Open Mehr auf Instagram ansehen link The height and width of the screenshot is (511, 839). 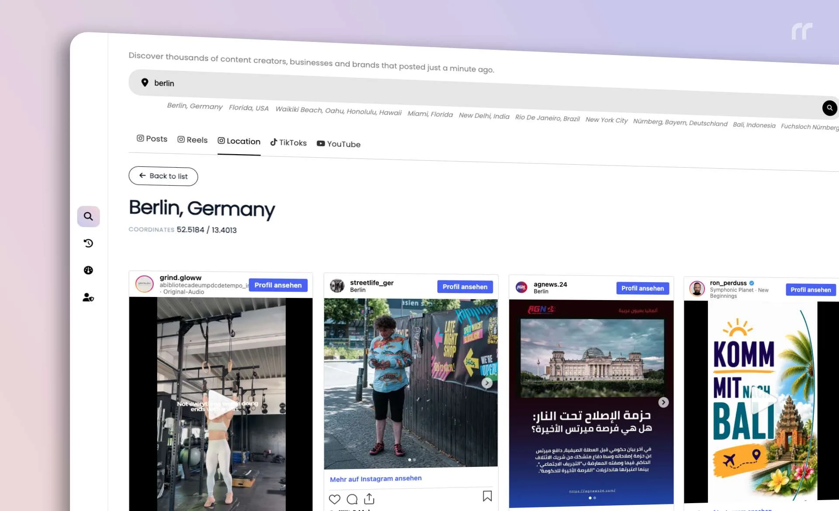pyautogui.click(x=376, y=479)
